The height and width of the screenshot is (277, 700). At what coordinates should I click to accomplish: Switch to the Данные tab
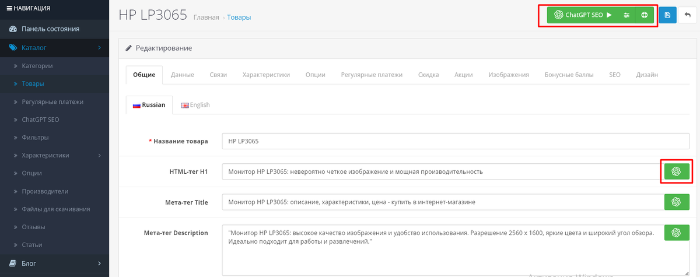click(183, 75)
